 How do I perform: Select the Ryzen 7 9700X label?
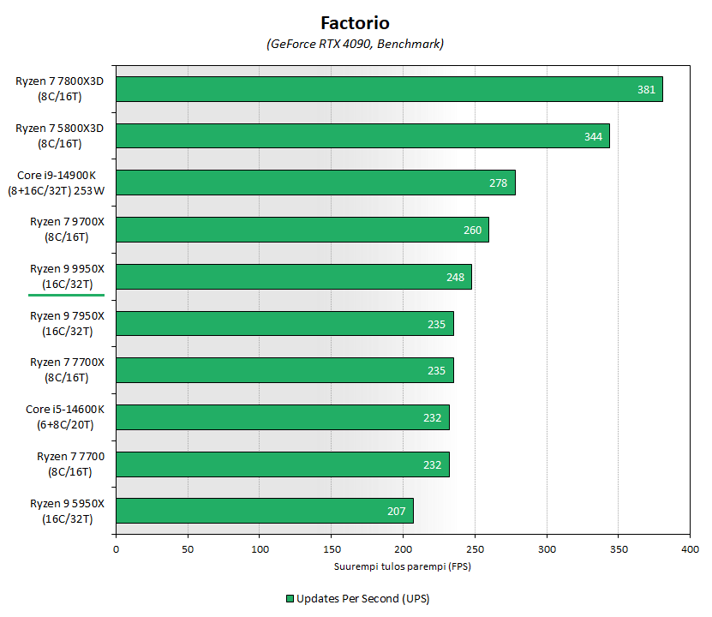coord(67,230)
